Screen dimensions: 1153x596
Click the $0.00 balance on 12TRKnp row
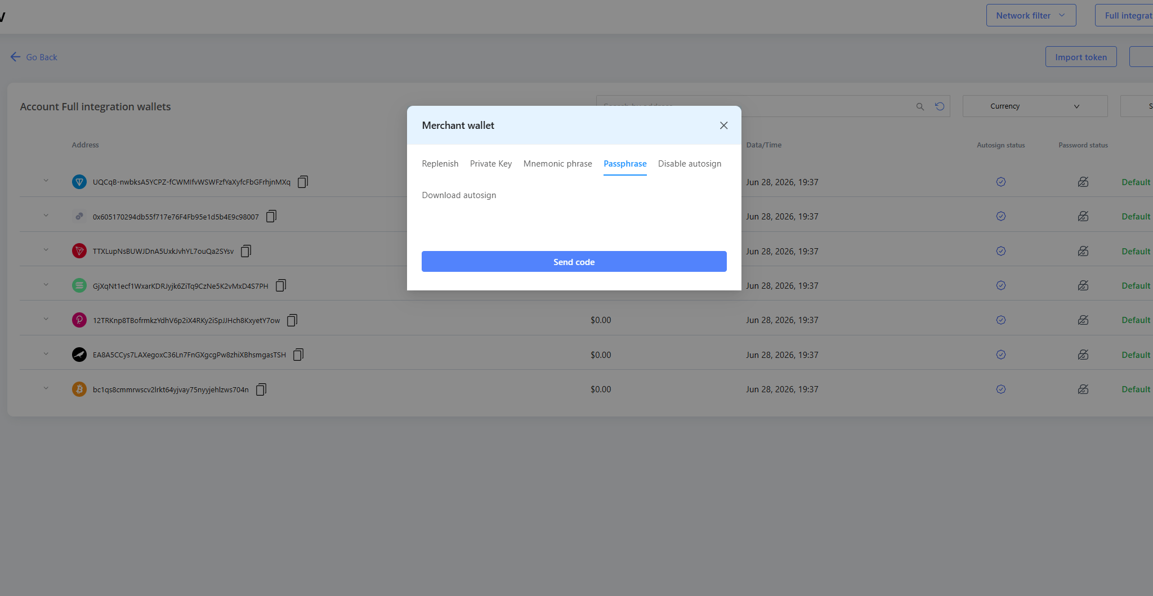point(601,320)
